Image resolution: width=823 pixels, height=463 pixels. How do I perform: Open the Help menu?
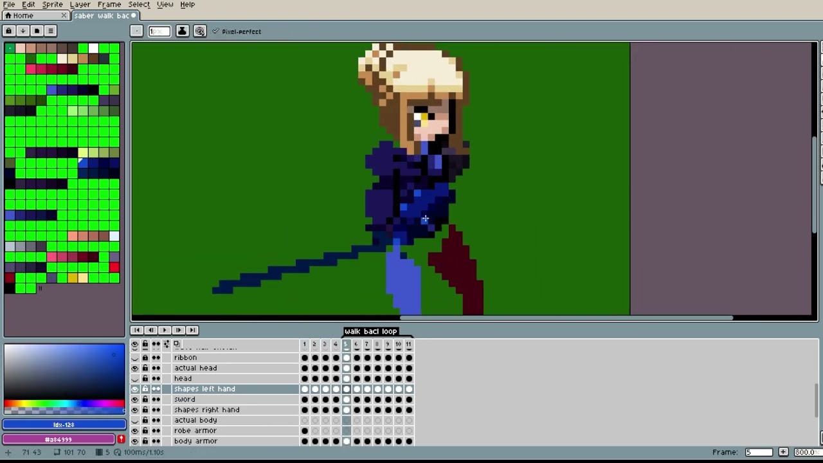tap(187, 5)
